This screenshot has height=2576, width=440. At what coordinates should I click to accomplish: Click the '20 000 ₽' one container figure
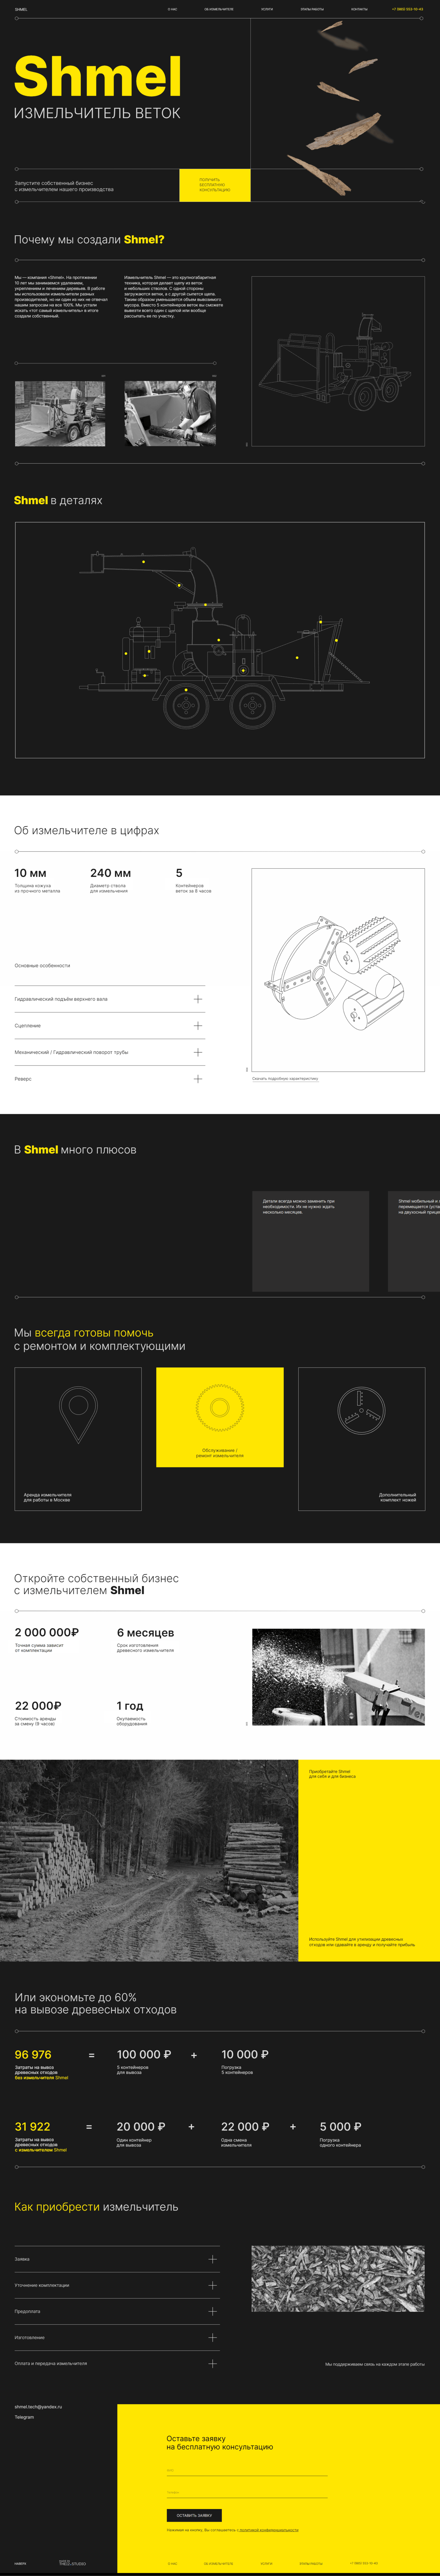pos(141,2127)
